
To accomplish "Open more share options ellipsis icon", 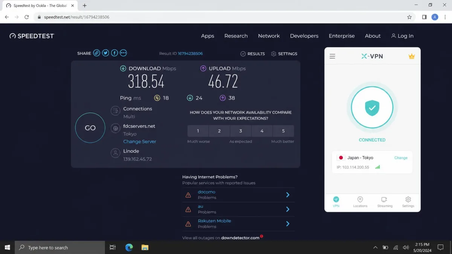I will (123, 53).
